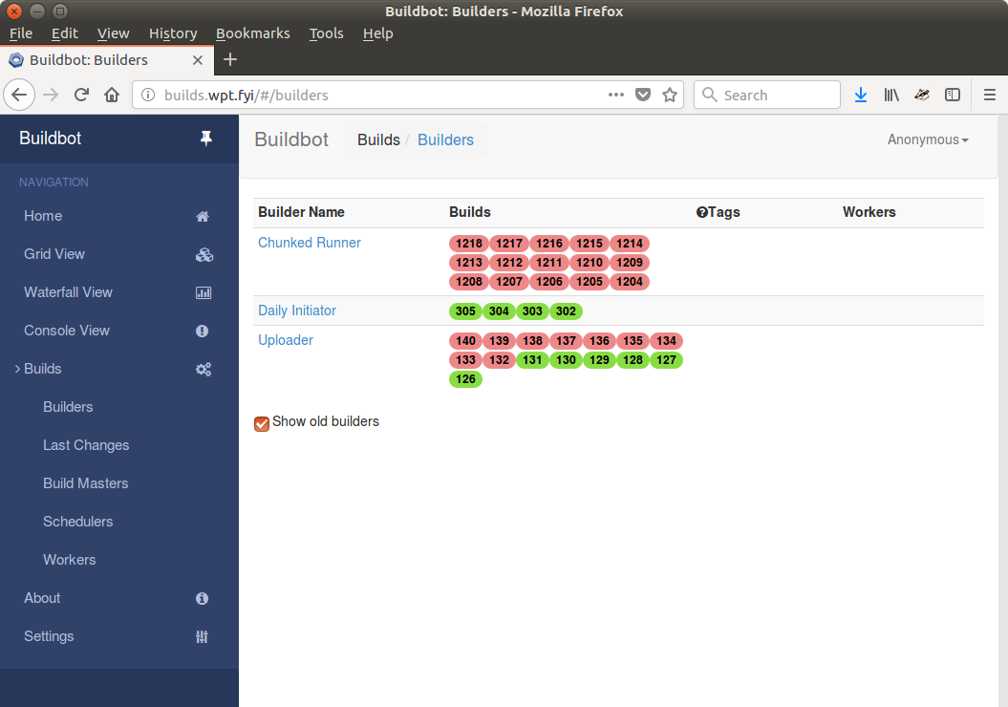Open the History menu
Viewport: 1008px width, 707px height.
(x=172, y=33)
